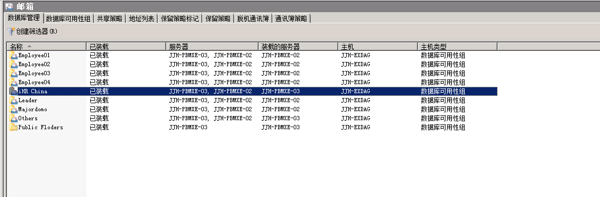This screenshot has width=600, height=197.
Task: Open the 数据库可用性组 tab
Action: tap(68, 19)
